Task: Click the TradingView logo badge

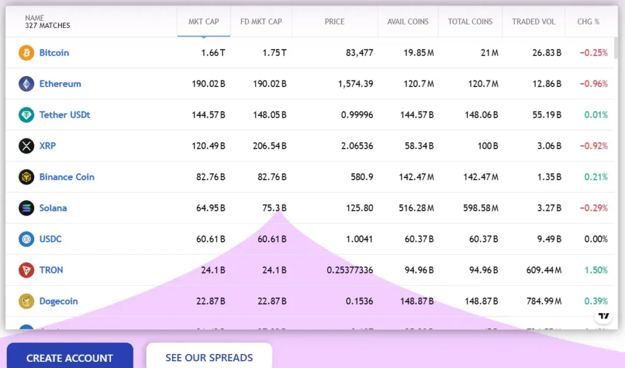Action: [x=603, y=316]
